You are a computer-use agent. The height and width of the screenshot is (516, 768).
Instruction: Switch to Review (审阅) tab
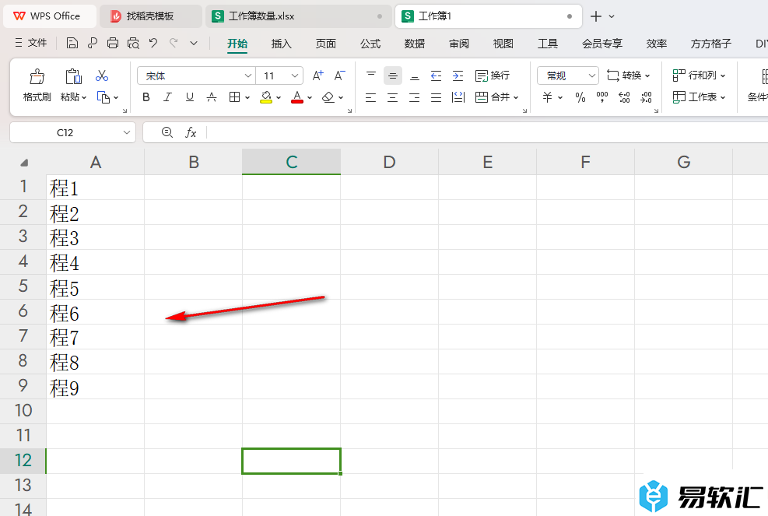point(459,44)
